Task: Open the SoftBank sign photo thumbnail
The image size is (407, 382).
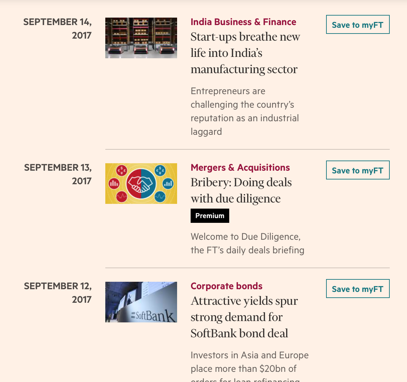Action: [141, 302]
